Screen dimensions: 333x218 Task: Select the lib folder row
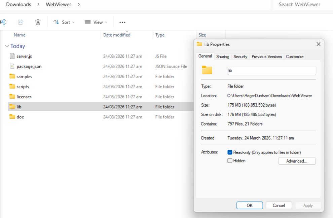(x=101, y=107)
